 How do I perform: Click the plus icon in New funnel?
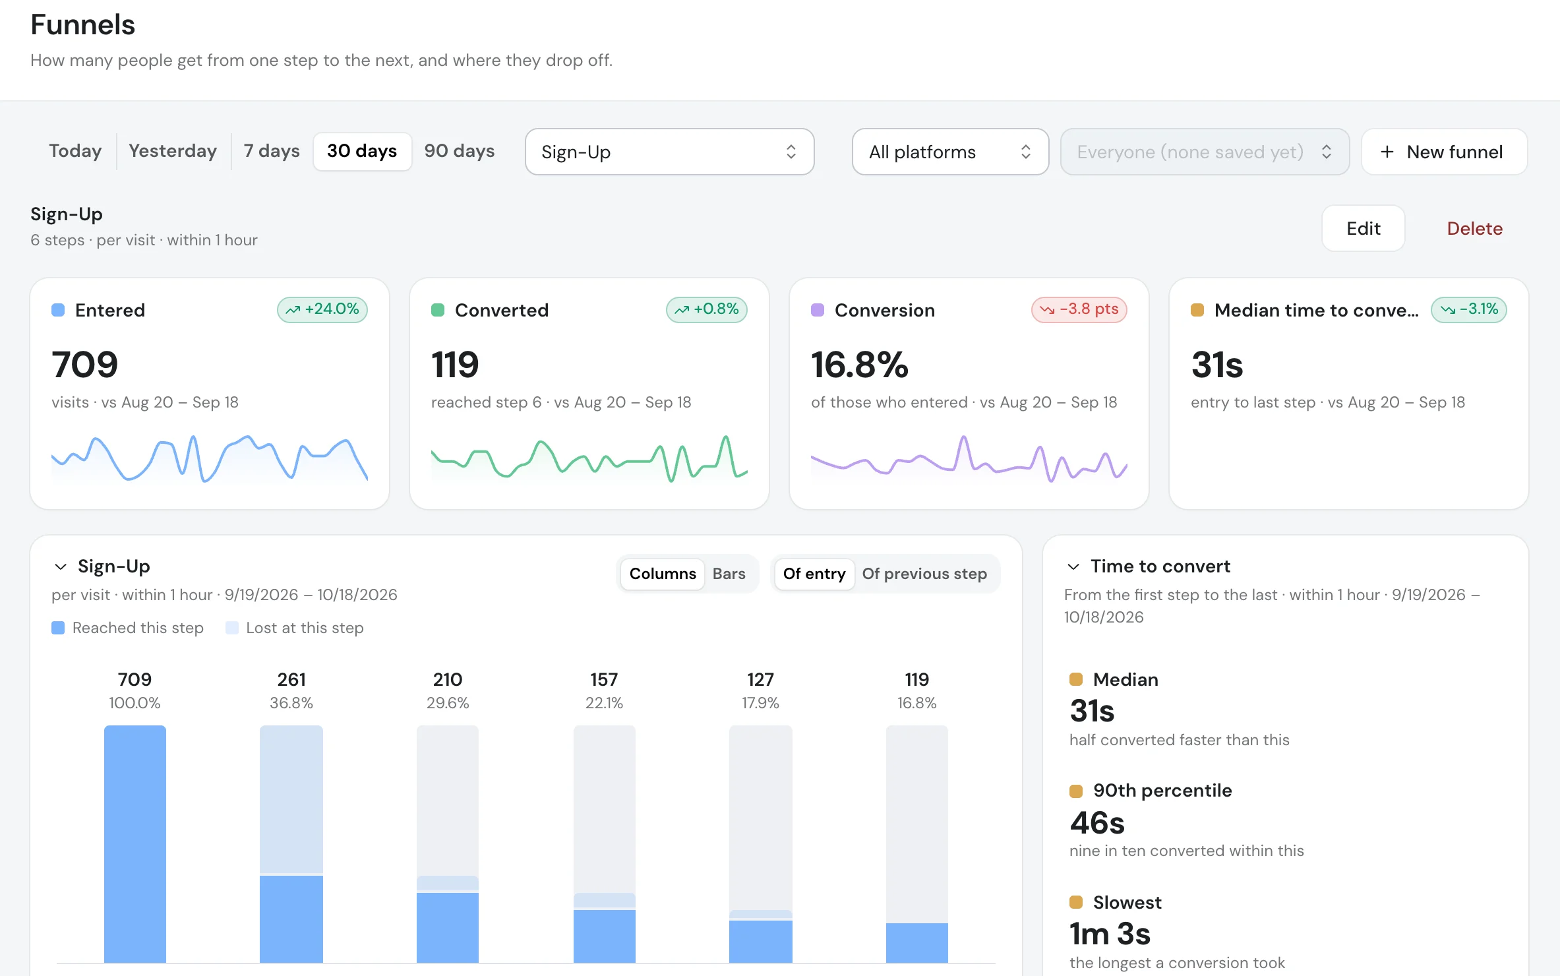1387,152
